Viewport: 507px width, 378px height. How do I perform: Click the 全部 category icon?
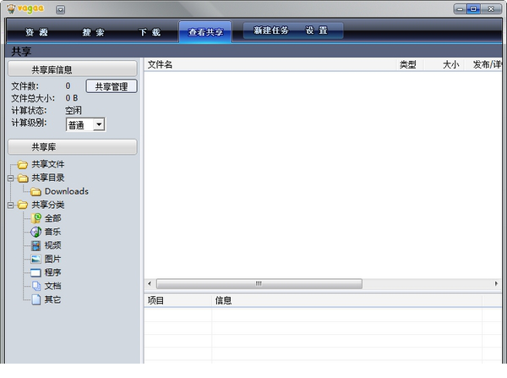pyautogui.click(x=35, y=218)
